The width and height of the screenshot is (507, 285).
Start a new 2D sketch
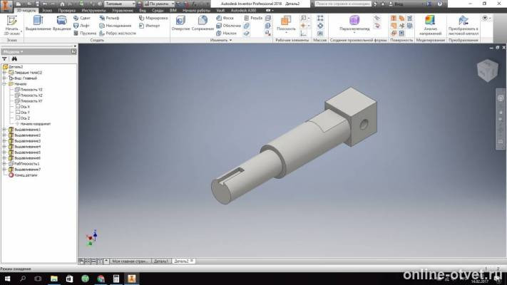pos(11,26)
